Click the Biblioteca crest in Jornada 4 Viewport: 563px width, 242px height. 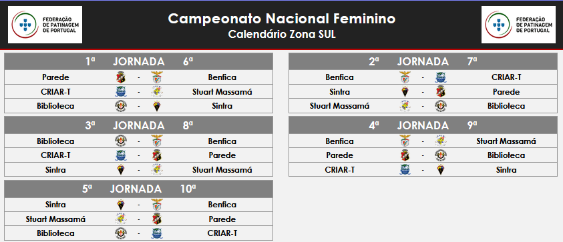(x=441, y=155)
